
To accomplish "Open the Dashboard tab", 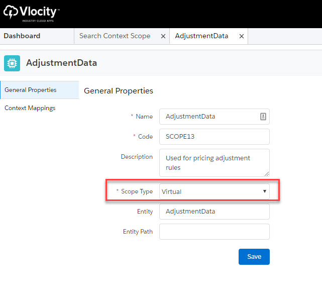I will pyautogui.click(x=22, y=36).
